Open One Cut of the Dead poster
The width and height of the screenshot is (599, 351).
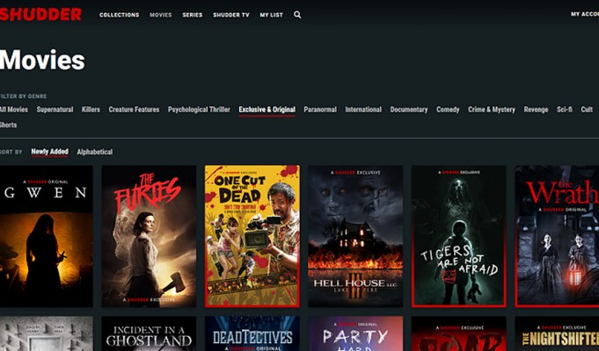(252, 236)
